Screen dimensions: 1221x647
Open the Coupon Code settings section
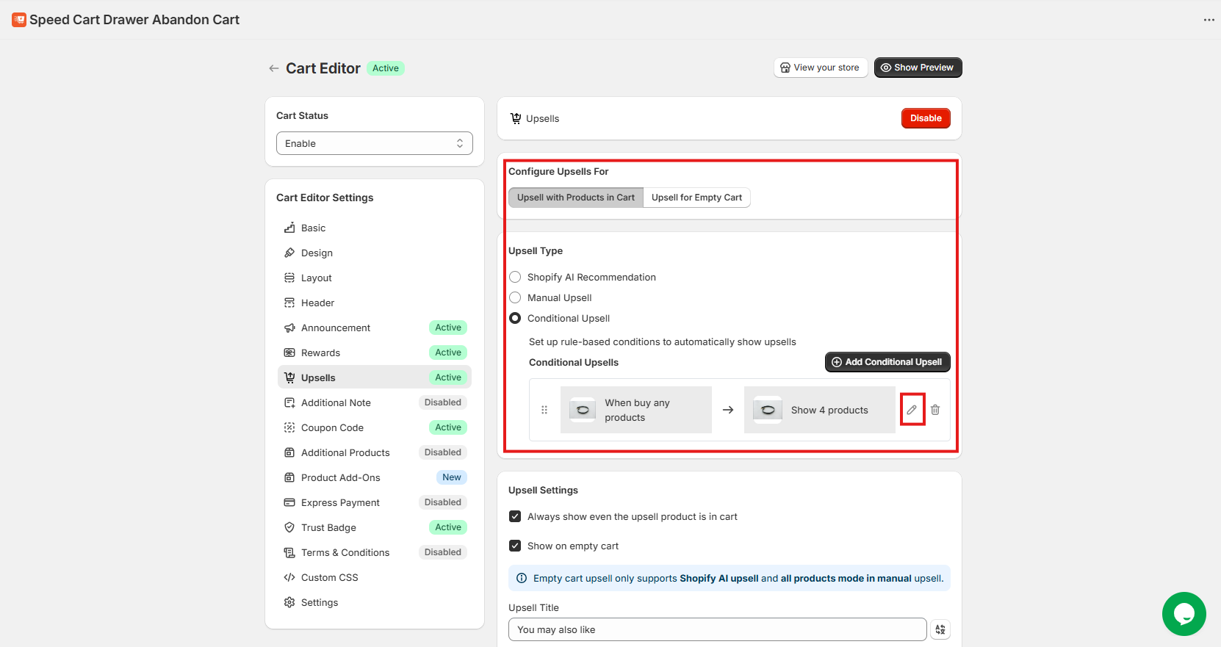pyautogui.click(x=332, y=427)
